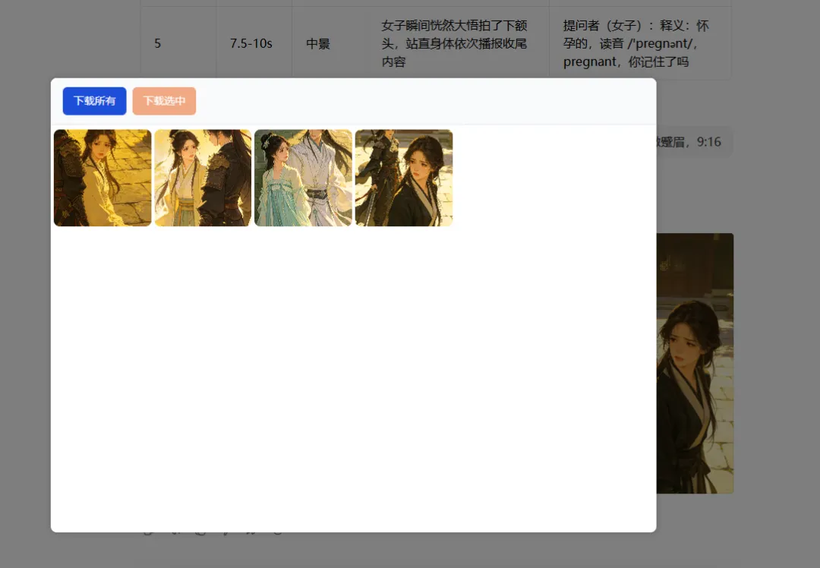Select the "7.5-10s" cell in background table
The height and width of the screenshot is (568, 820).
point(254,43)
